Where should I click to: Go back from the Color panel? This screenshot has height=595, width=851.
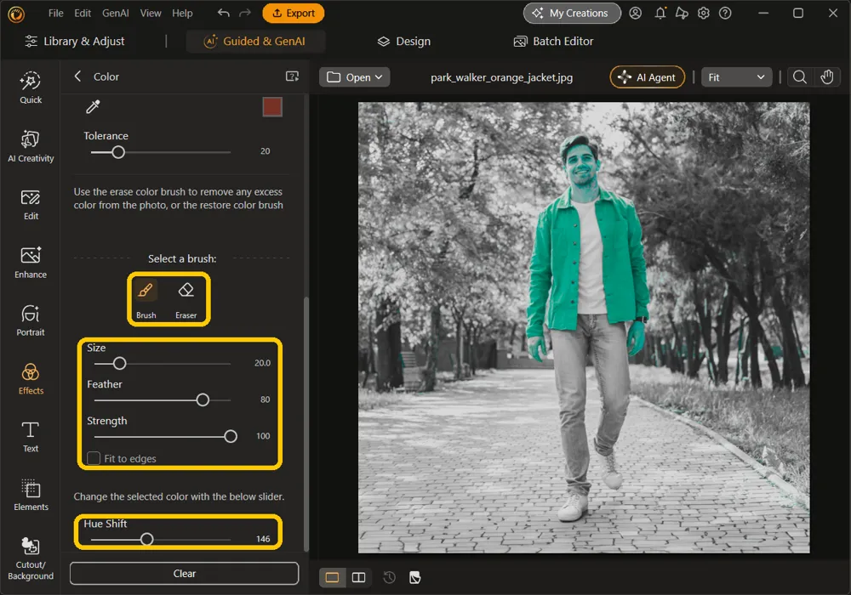[77, 76]
